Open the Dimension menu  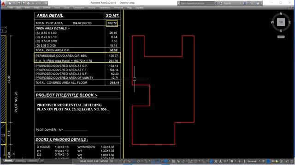click(79, 8)
